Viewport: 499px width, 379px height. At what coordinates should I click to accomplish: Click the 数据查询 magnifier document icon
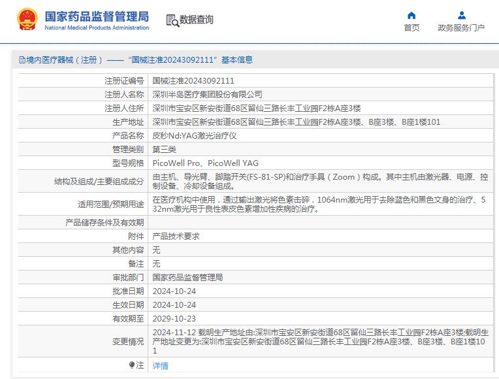pos(172,20)
